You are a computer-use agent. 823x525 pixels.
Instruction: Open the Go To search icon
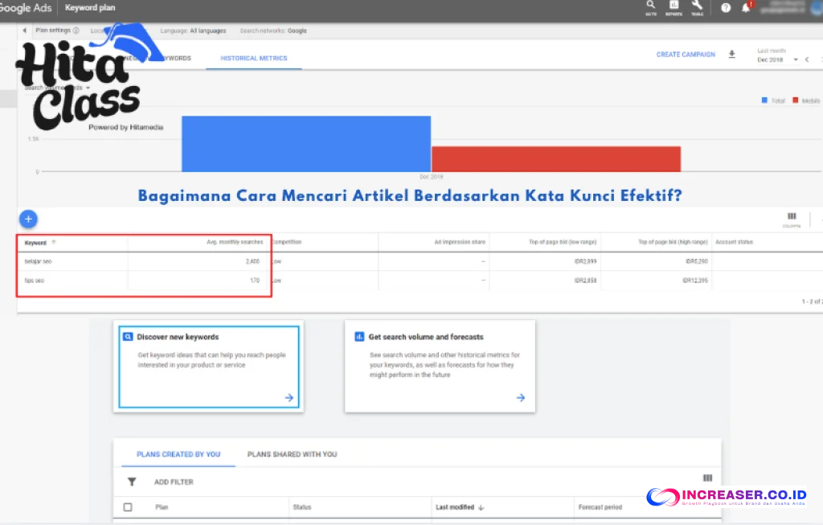pos(650,7)
